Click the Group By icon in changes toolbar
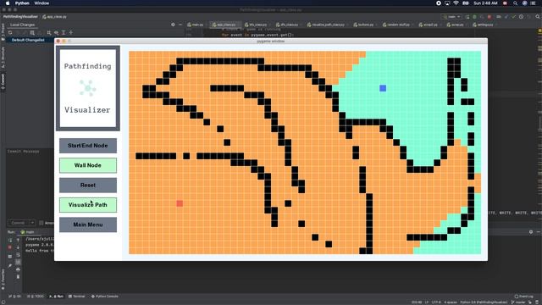This screenshot has height=305, width=542. 49,32
